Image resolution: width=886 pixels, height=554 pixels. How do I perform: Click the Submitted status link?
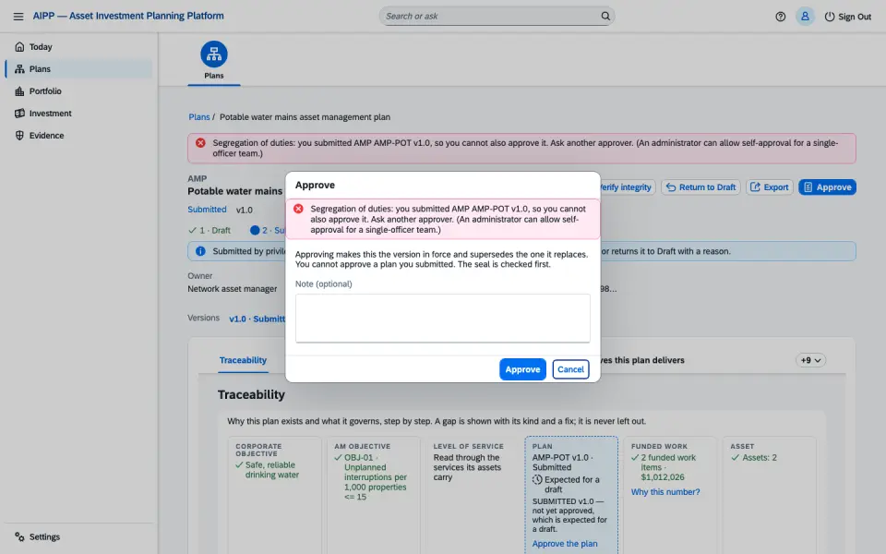click(x=207, y=210)
